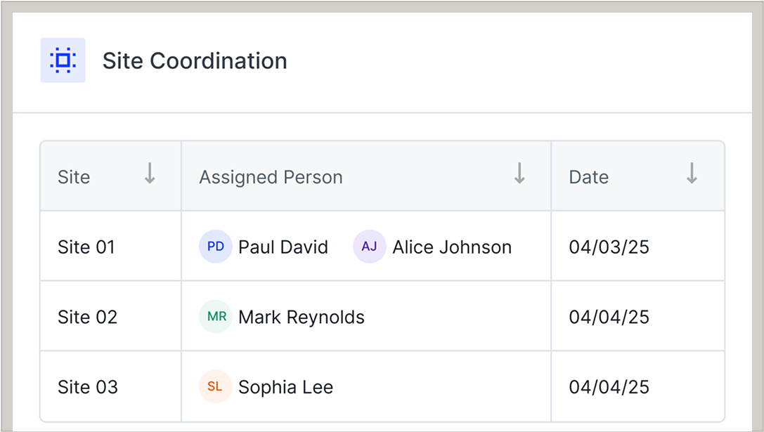The image size is (764, 432).
Task: Click Mark Reynolds' MR avatar
Action: (215, 317)
